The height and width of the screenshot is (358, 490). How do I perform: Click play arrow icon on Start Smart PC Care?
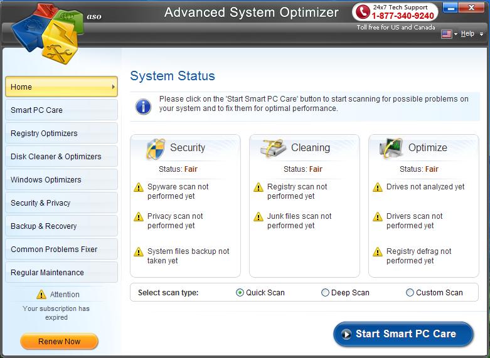[x=346, y=334]
